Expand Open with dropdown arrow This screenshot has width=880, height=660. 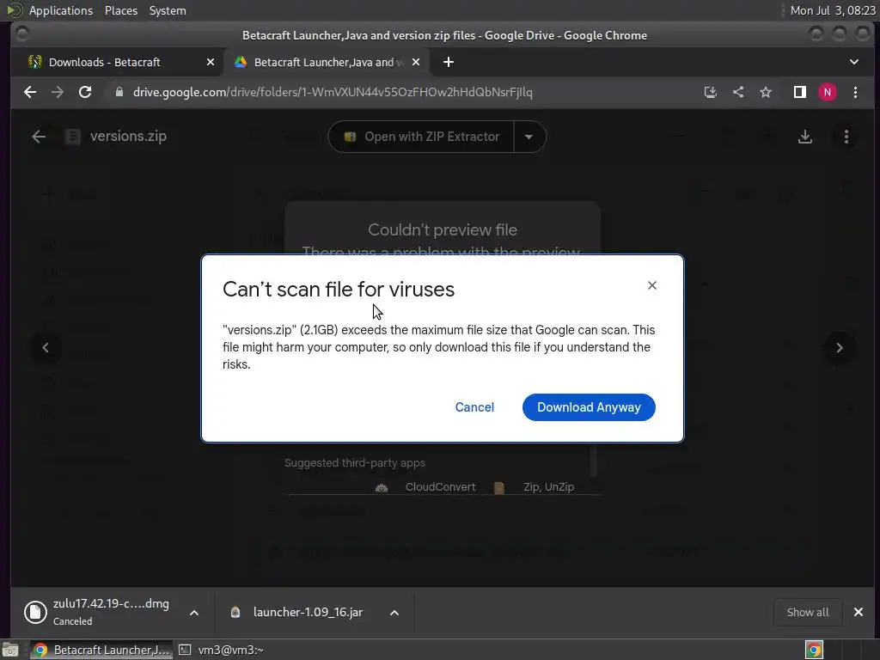click(529, 137)
